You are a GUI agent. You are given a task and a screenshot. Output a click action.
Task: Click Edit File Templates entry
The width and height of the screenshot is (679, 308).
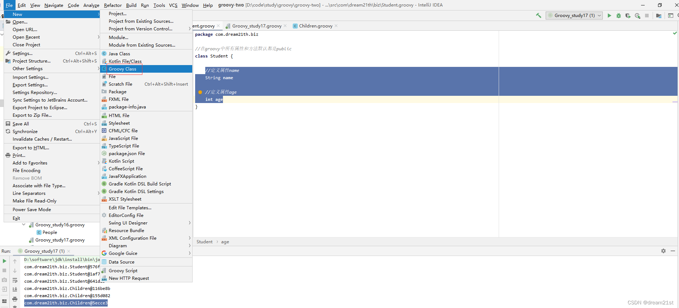[146, 208]
